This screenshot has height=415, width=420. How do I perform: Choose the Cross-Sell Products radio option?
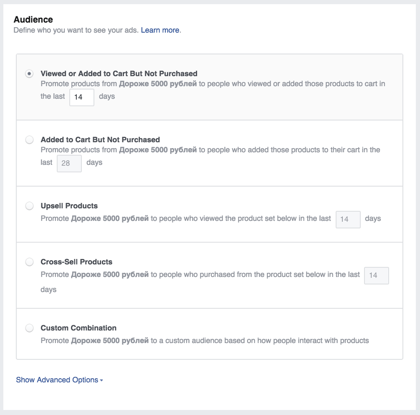click(x=29, y=262)
